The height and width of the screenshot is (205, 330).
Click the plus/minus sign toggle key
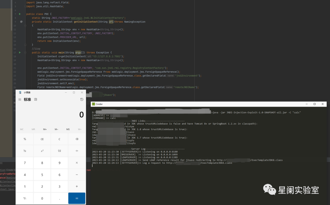point(25,198)
